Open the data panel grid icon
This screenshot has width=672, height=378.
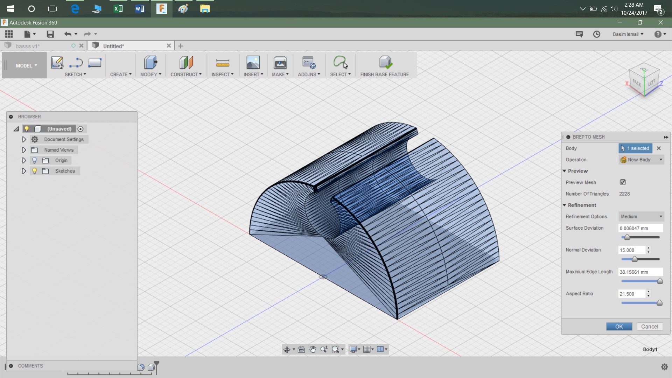pos(9,34)
